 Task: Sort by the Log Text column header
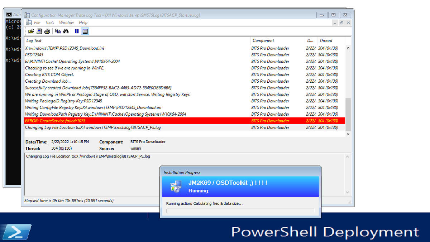click(137, 41)
